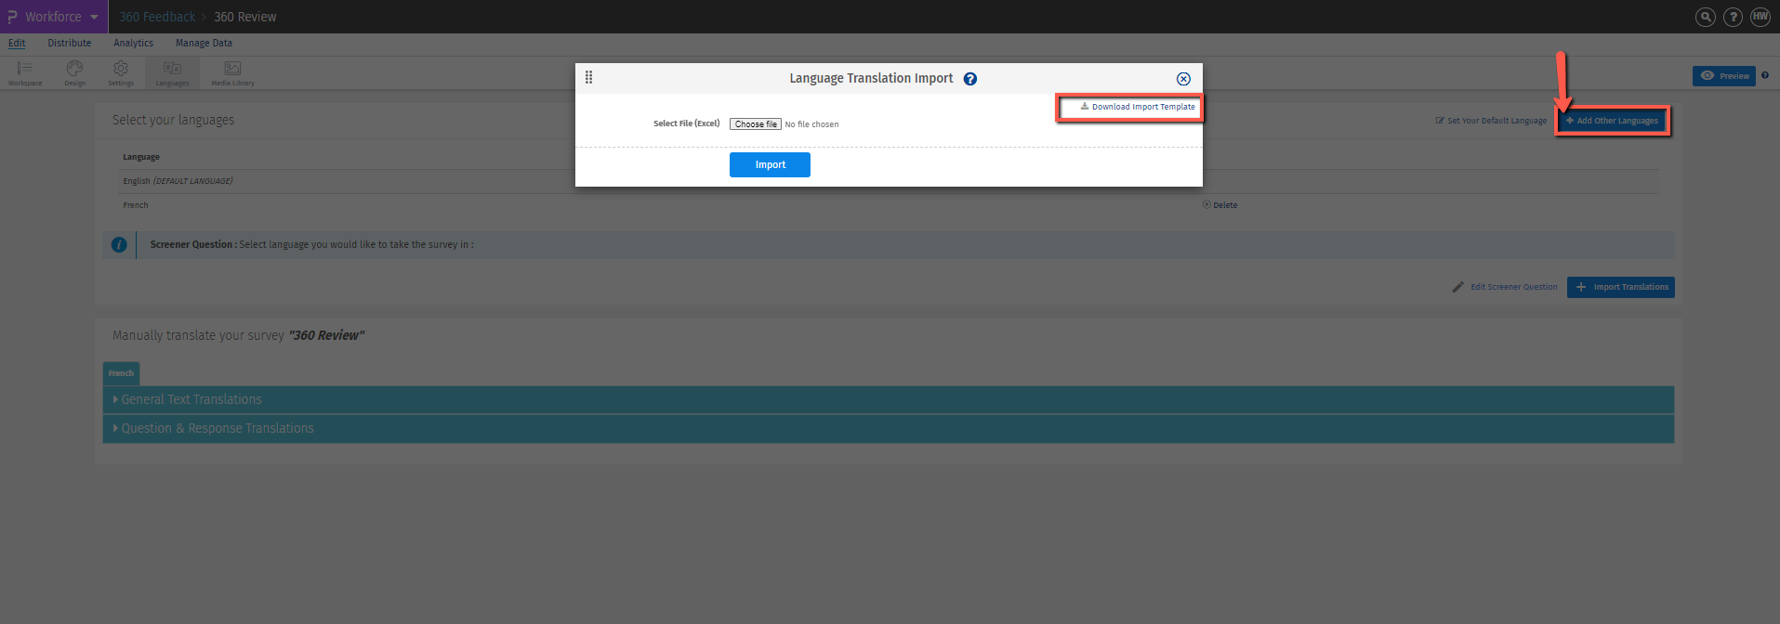Click the blue Import button

point(770,164)
